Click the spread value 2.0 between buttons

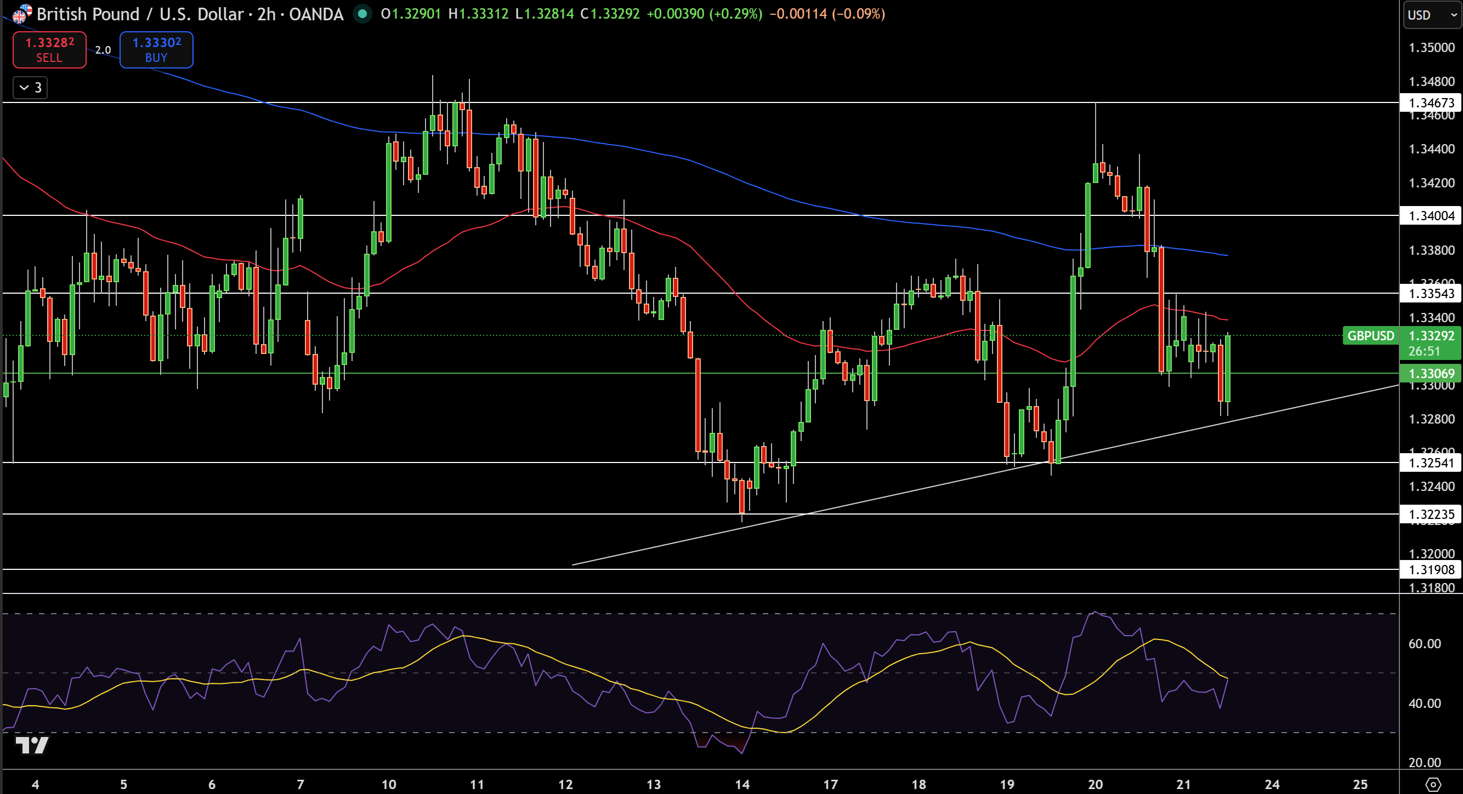click(x=103, y=50)
